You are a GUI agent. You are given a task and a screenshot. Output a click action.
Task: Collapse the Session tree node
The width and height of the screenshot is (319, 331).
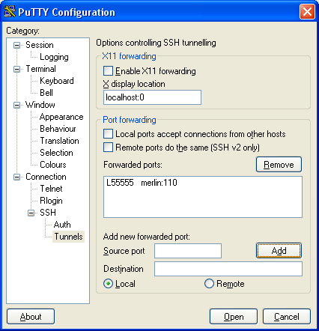16,45
